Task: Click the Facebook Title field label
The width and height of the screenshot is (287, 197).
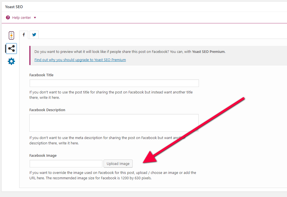Action: point(41,75)
